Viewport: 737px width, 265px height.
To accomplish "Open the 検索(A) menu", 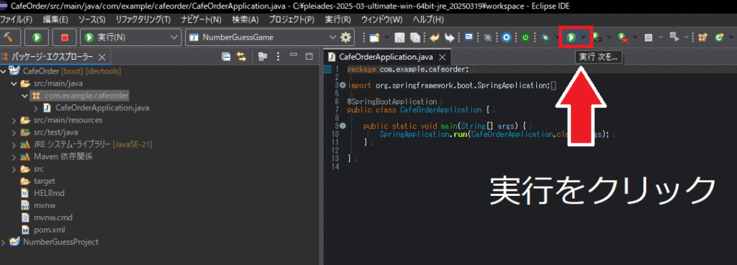I will coord(245,20).
